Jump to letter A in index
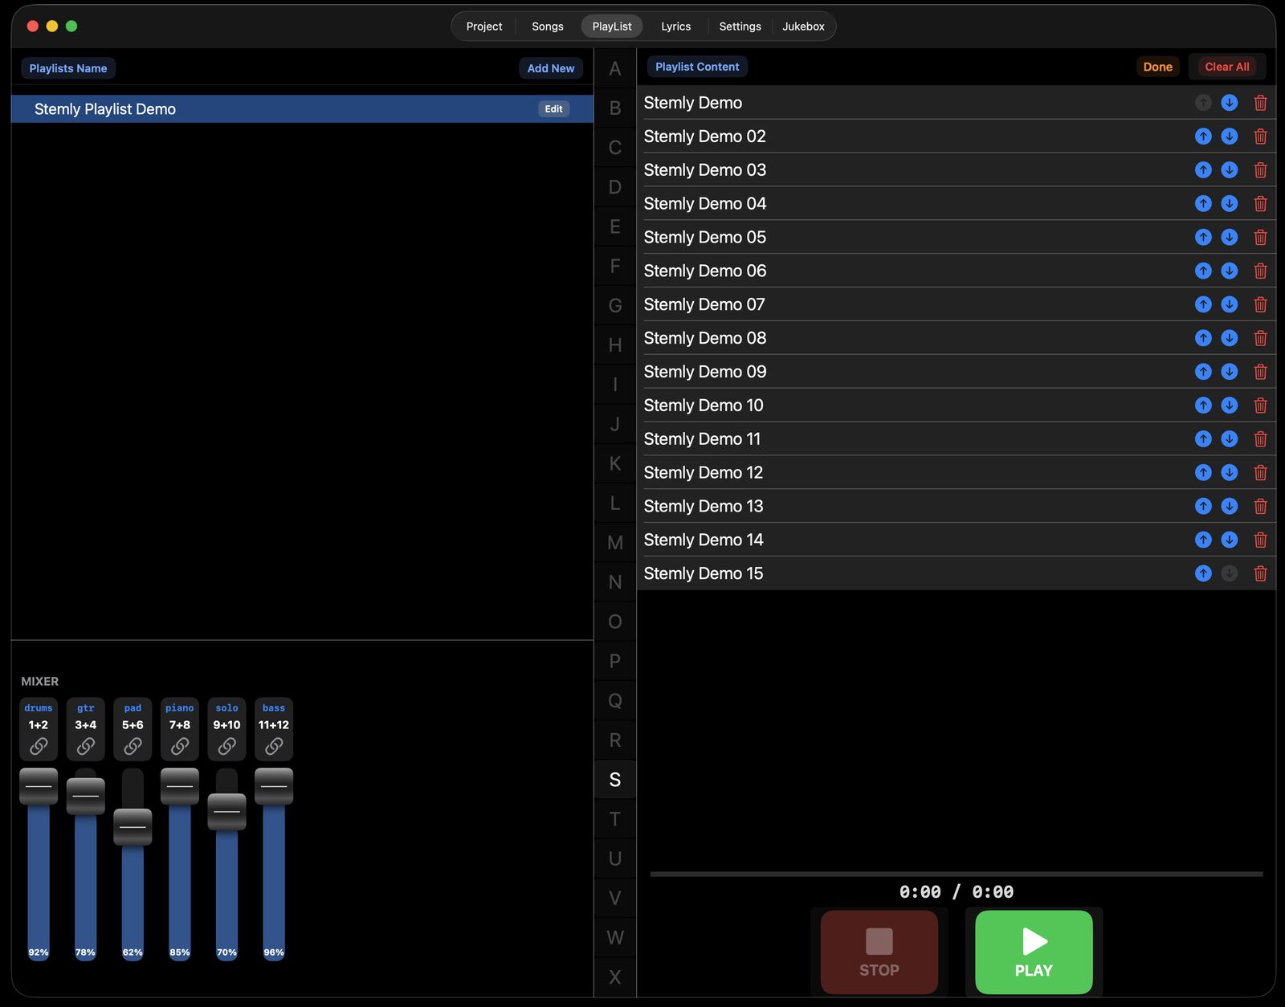The height and width of the screenshot is (1007, 1285). [615, 69]
